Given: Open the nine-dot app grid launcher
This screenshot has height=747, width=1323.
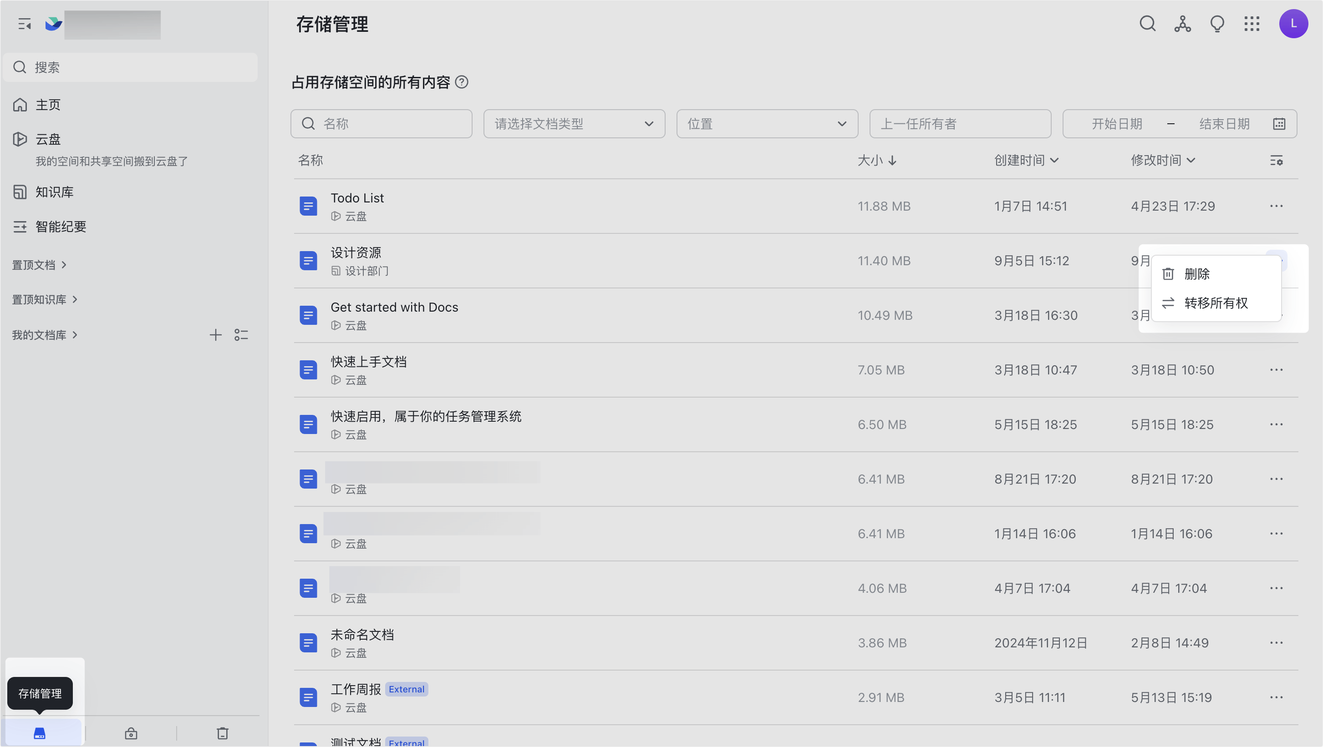Looking at the screenshot, I should pos(1252,24).
